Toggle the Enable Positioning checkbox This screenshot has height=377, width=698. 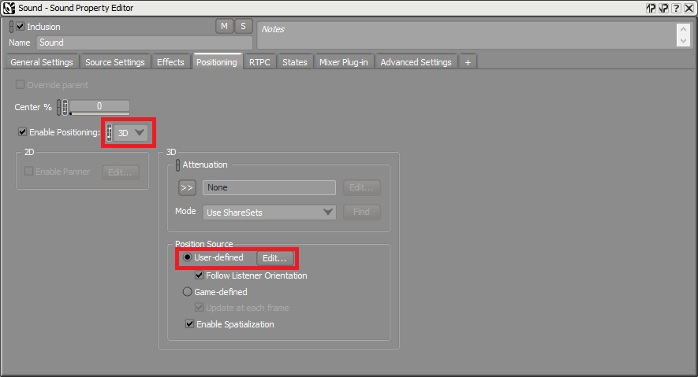22,132
